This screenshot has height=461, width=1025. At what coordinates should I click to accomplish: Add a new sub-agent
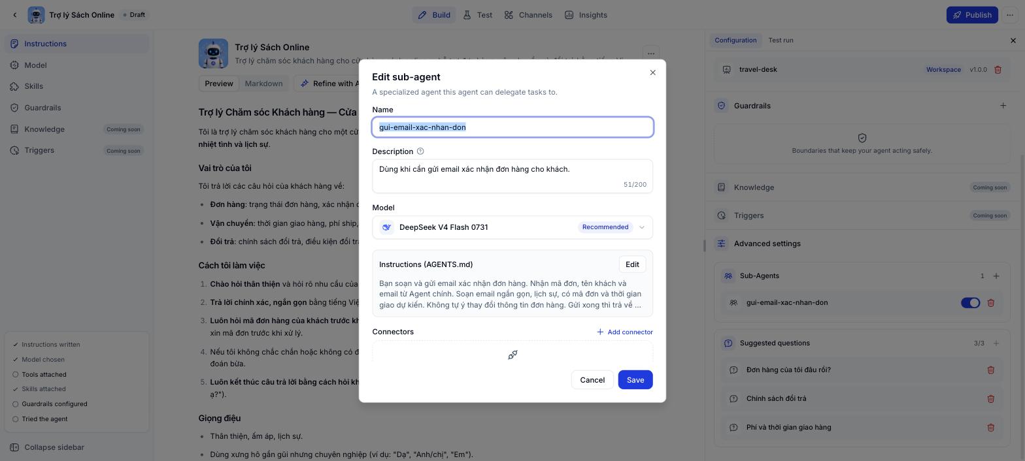click(x=996, y=276)
